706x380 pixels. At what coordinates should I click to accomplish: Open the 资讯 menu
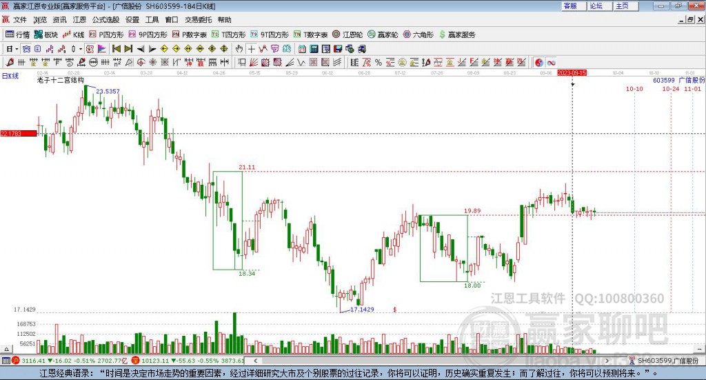(59, 20)
